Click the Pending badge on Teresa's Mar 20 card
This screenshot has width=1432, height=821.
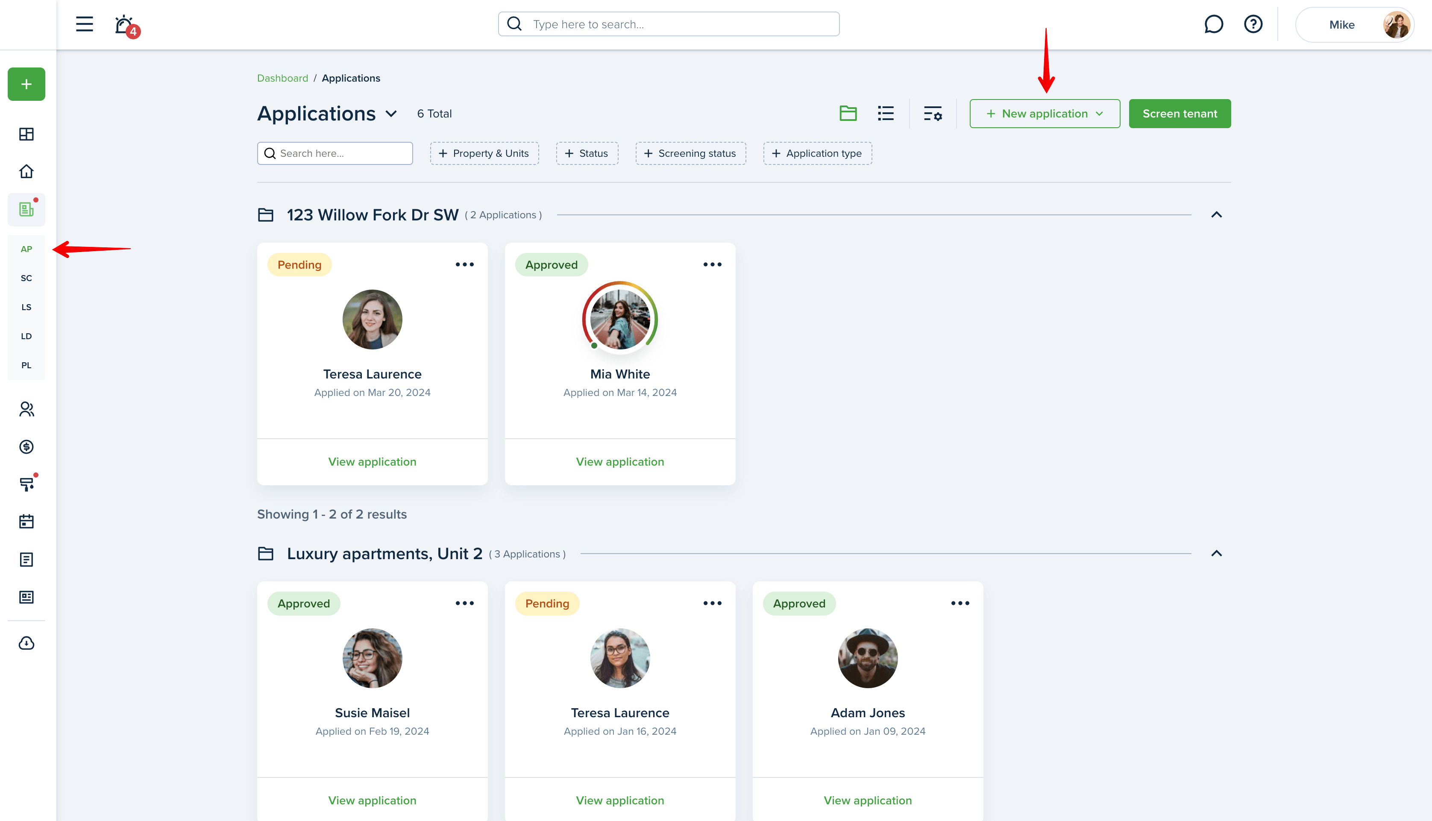click(299, 265)
